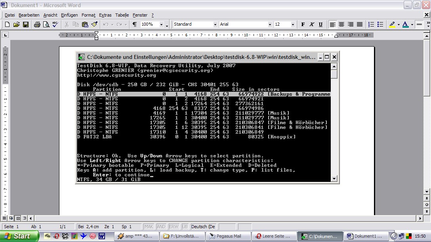The width and height of the screenshot is (431, 242).
Task: Click the Redo arrow icon
Action: click(119, 25)
